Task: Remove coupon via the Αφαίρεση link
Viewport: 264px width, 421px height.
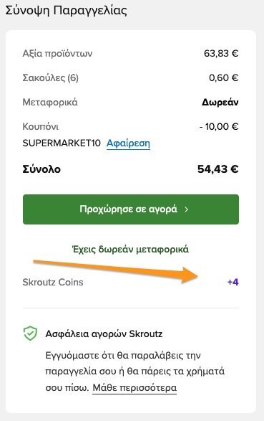Action: 128,143
